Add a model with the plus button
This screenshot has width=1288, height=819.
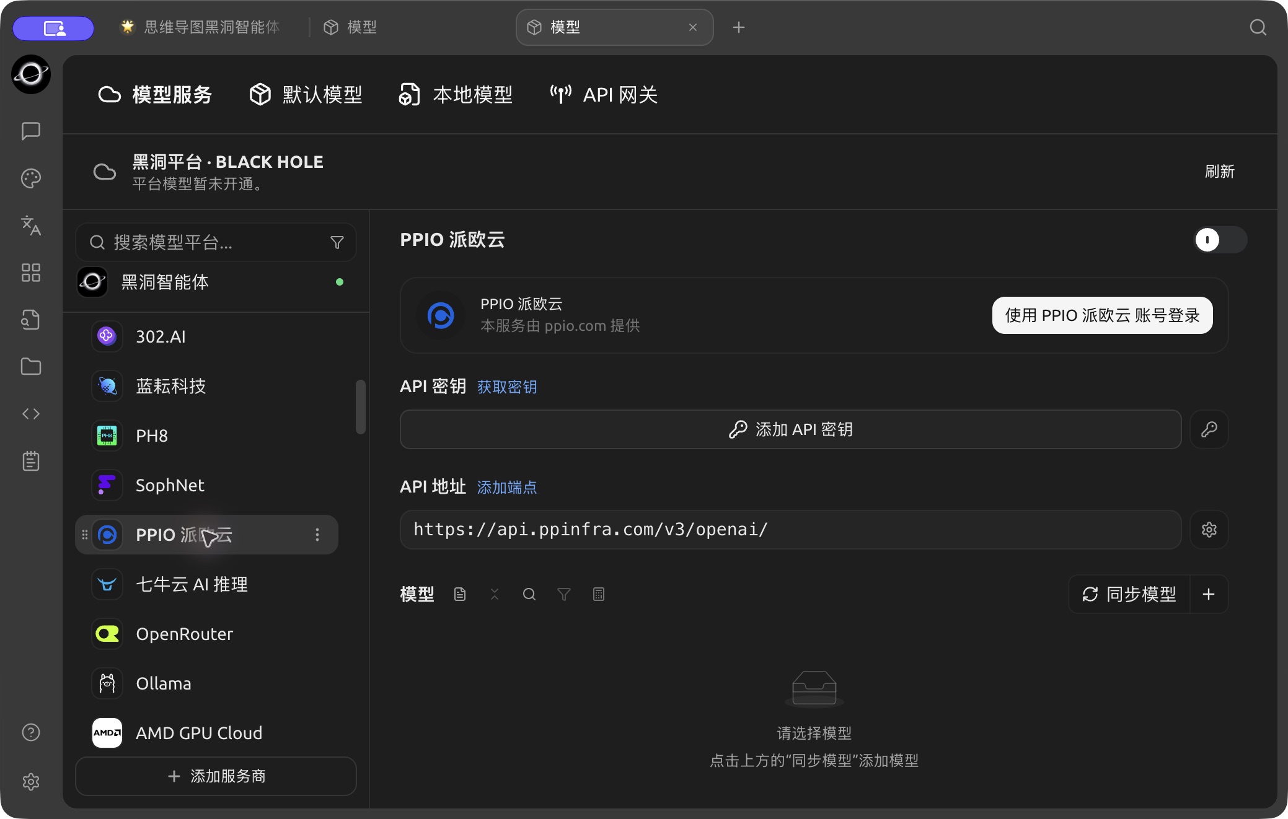click(x=1209, y=594)
